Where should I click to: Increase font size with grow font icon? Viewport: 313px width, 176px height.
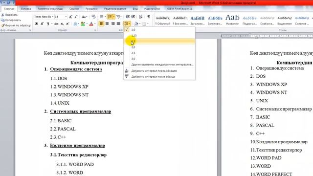70,17
